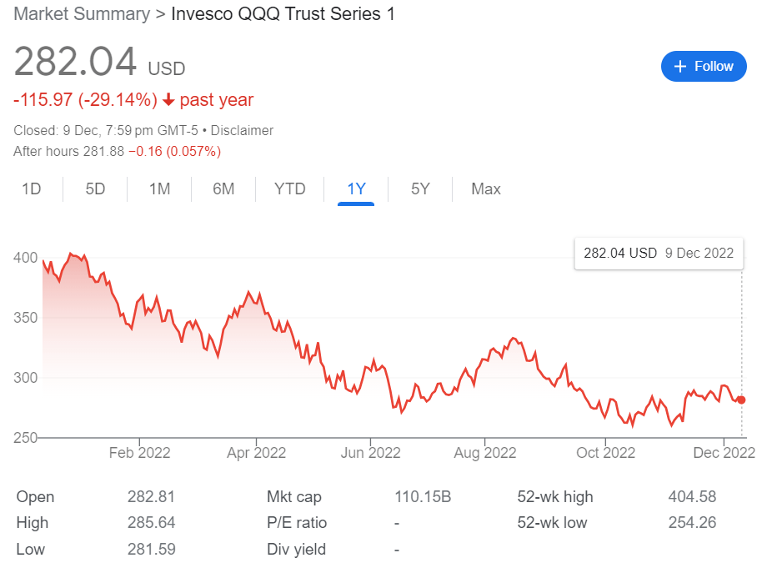Click the Feb 2022 axis label

(139, 453)
